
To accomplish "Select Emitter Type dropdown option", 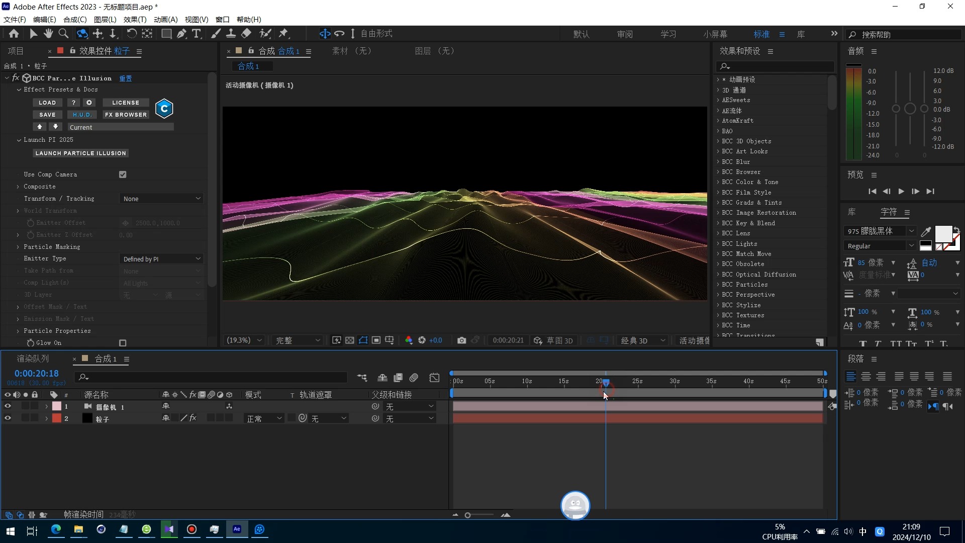I will click(x=161, y=258).
